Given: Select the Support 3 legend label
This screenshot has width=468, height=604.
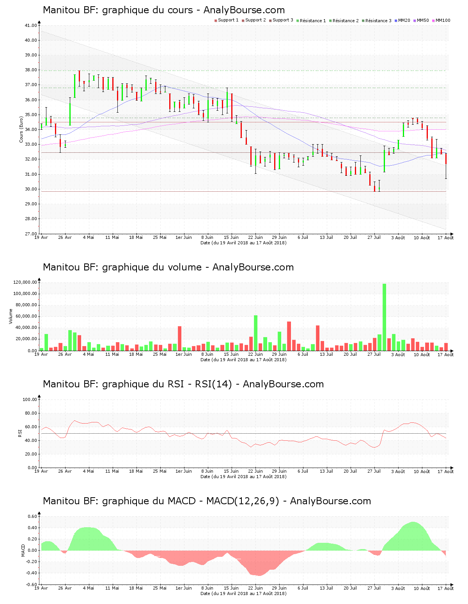Looking at the screenshot, I should [283, 20].
